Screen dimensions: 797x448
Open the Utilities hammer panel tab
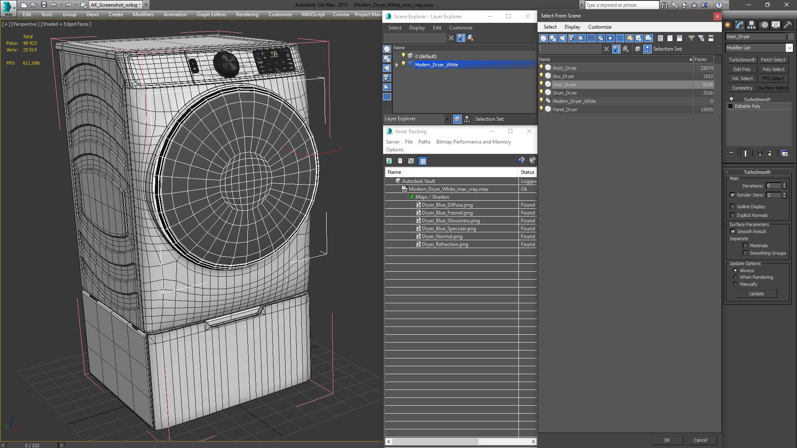coord(787,25)
